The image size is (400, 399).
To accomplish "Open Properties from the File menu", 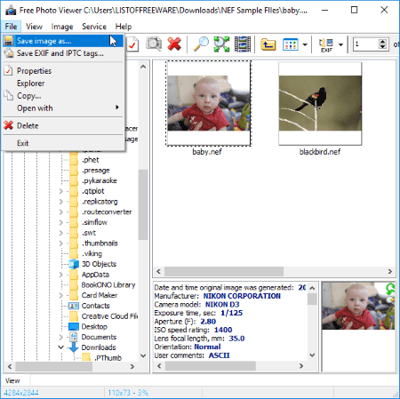I will [x=63, y=71].
